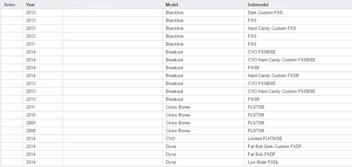Click the 2009 year cell for Cross Bones
This screenshot has width=352, height=167.
pos(43,123)
